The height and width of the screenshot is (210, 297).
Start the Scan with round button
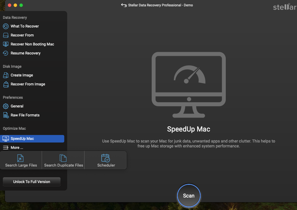[189, 196]
